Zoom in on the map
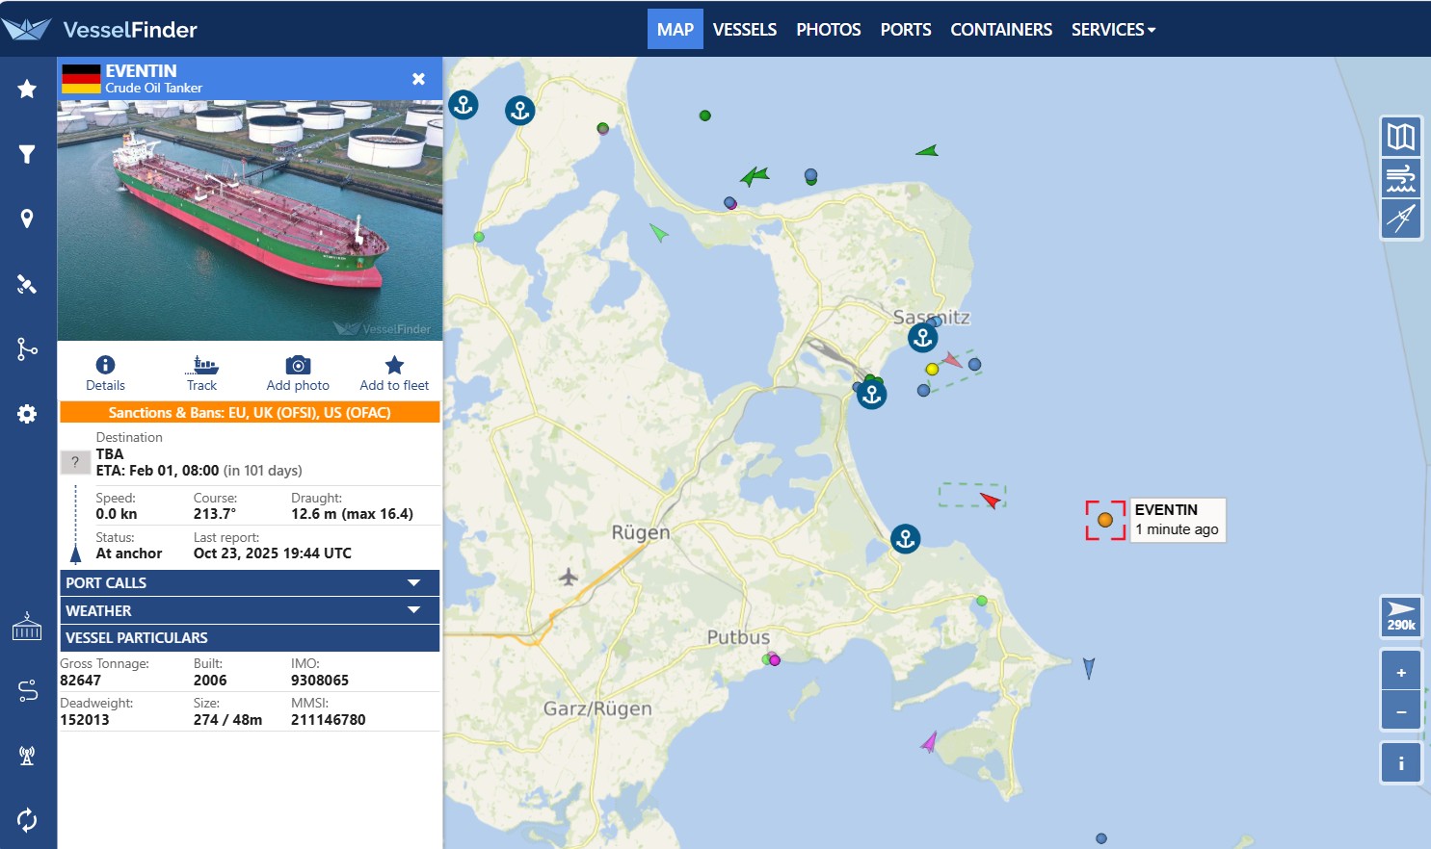Viewport: 1431px width, 849px height. (x=1400, y=672)
